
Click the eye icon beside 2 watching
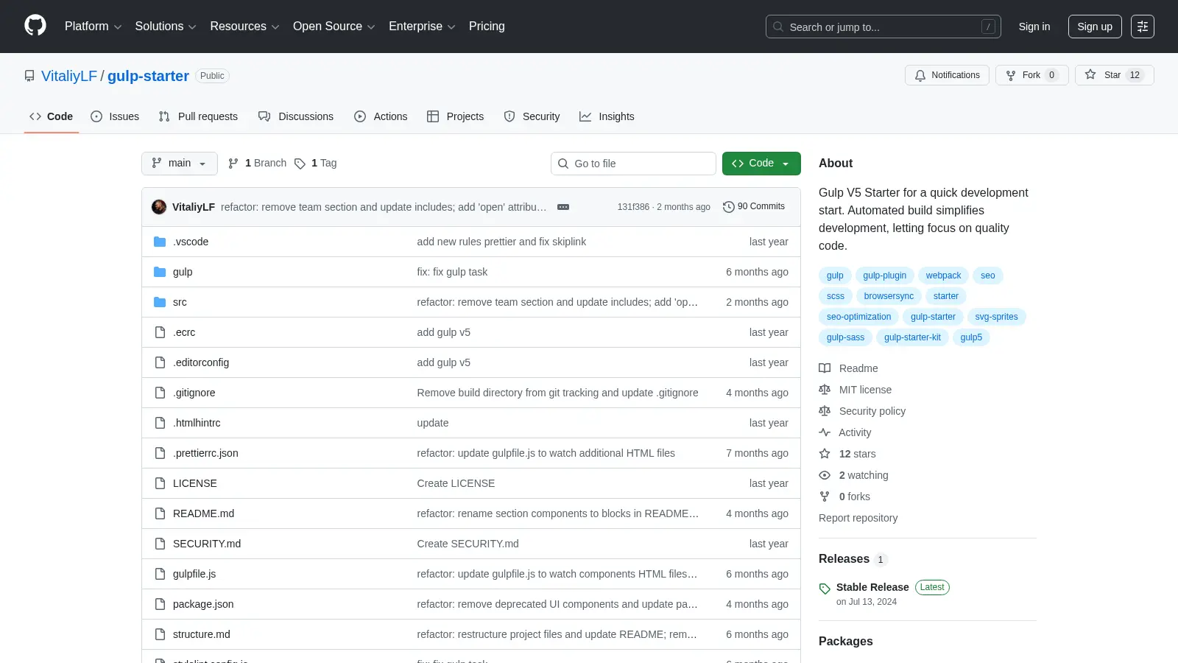coord(825,475)
